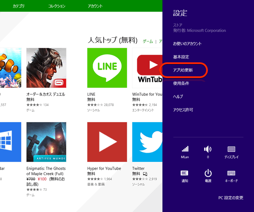Screen dimensions: 254x212
Task: Click the Enigmatis Ghosts of Maple Creek thumbnail
Action: 46,142
